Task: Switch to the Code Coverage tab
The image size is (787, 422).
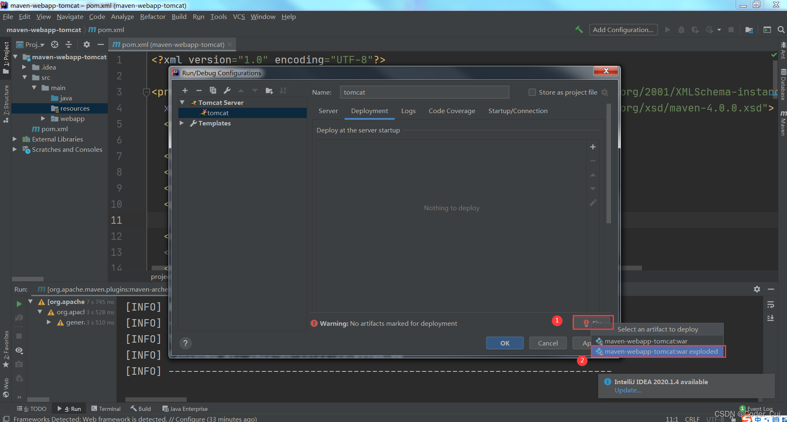Action: pyautogui.click(x=452, y=111)
